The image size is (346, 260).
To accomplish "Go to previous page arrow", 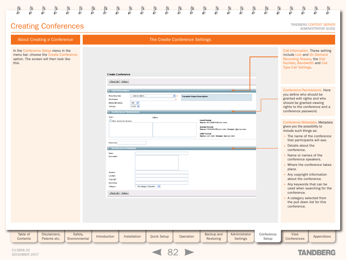I will (x=157, y=252).
